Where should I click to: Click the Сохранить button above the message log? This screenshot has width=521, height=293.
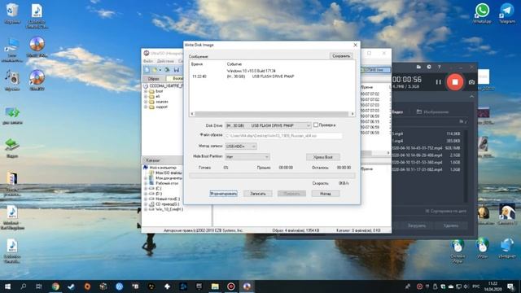coord(341,56)
